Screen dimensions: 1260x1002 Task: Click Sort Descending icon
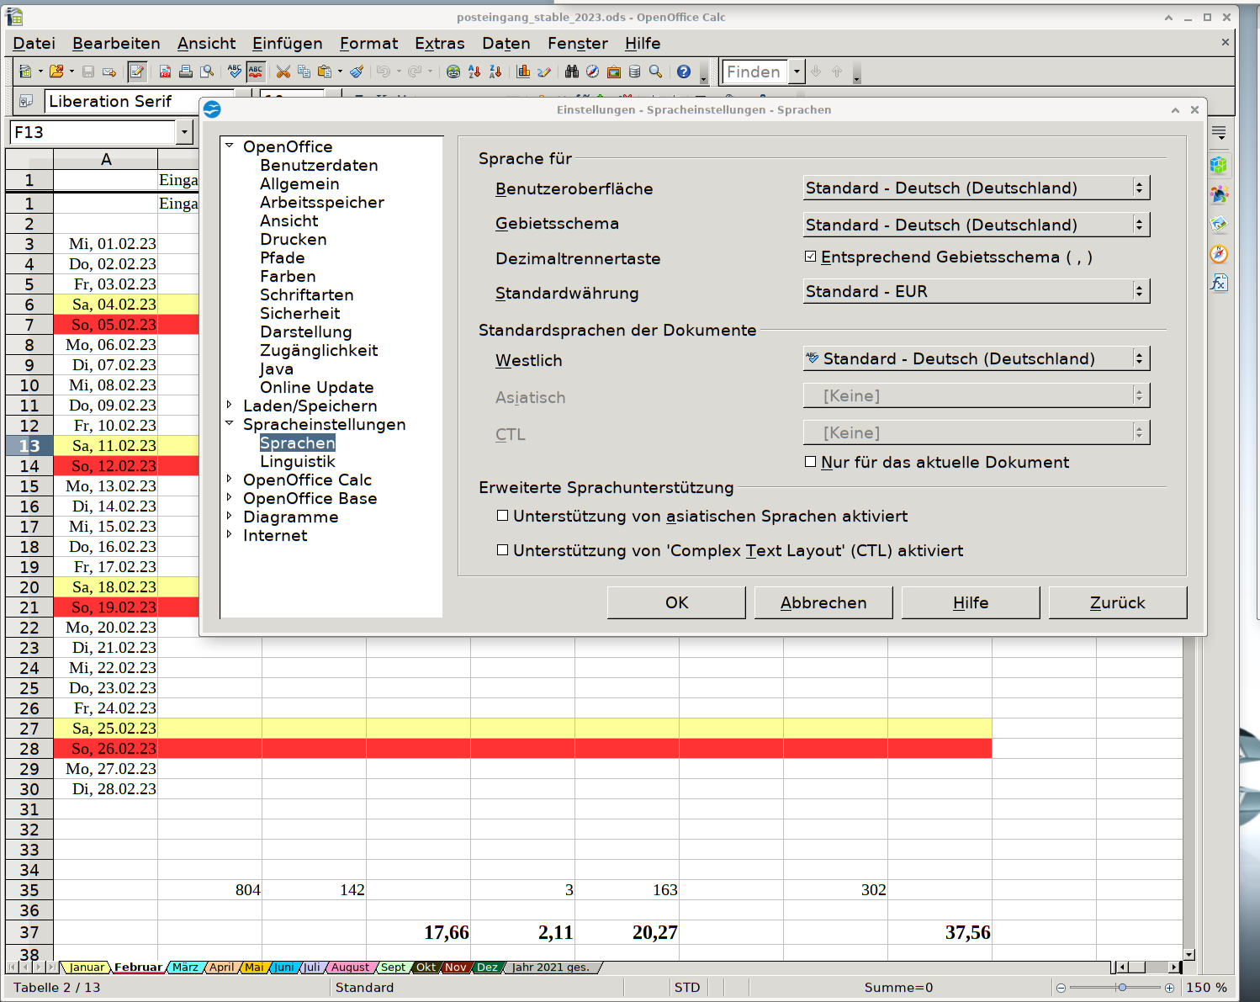(x=495, y=72)
